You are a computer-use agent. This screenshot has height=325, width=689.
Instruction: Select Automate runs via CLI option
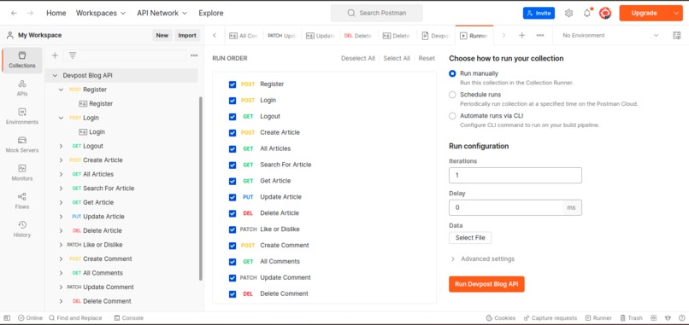pyautogui.click(x=452, y=116)
